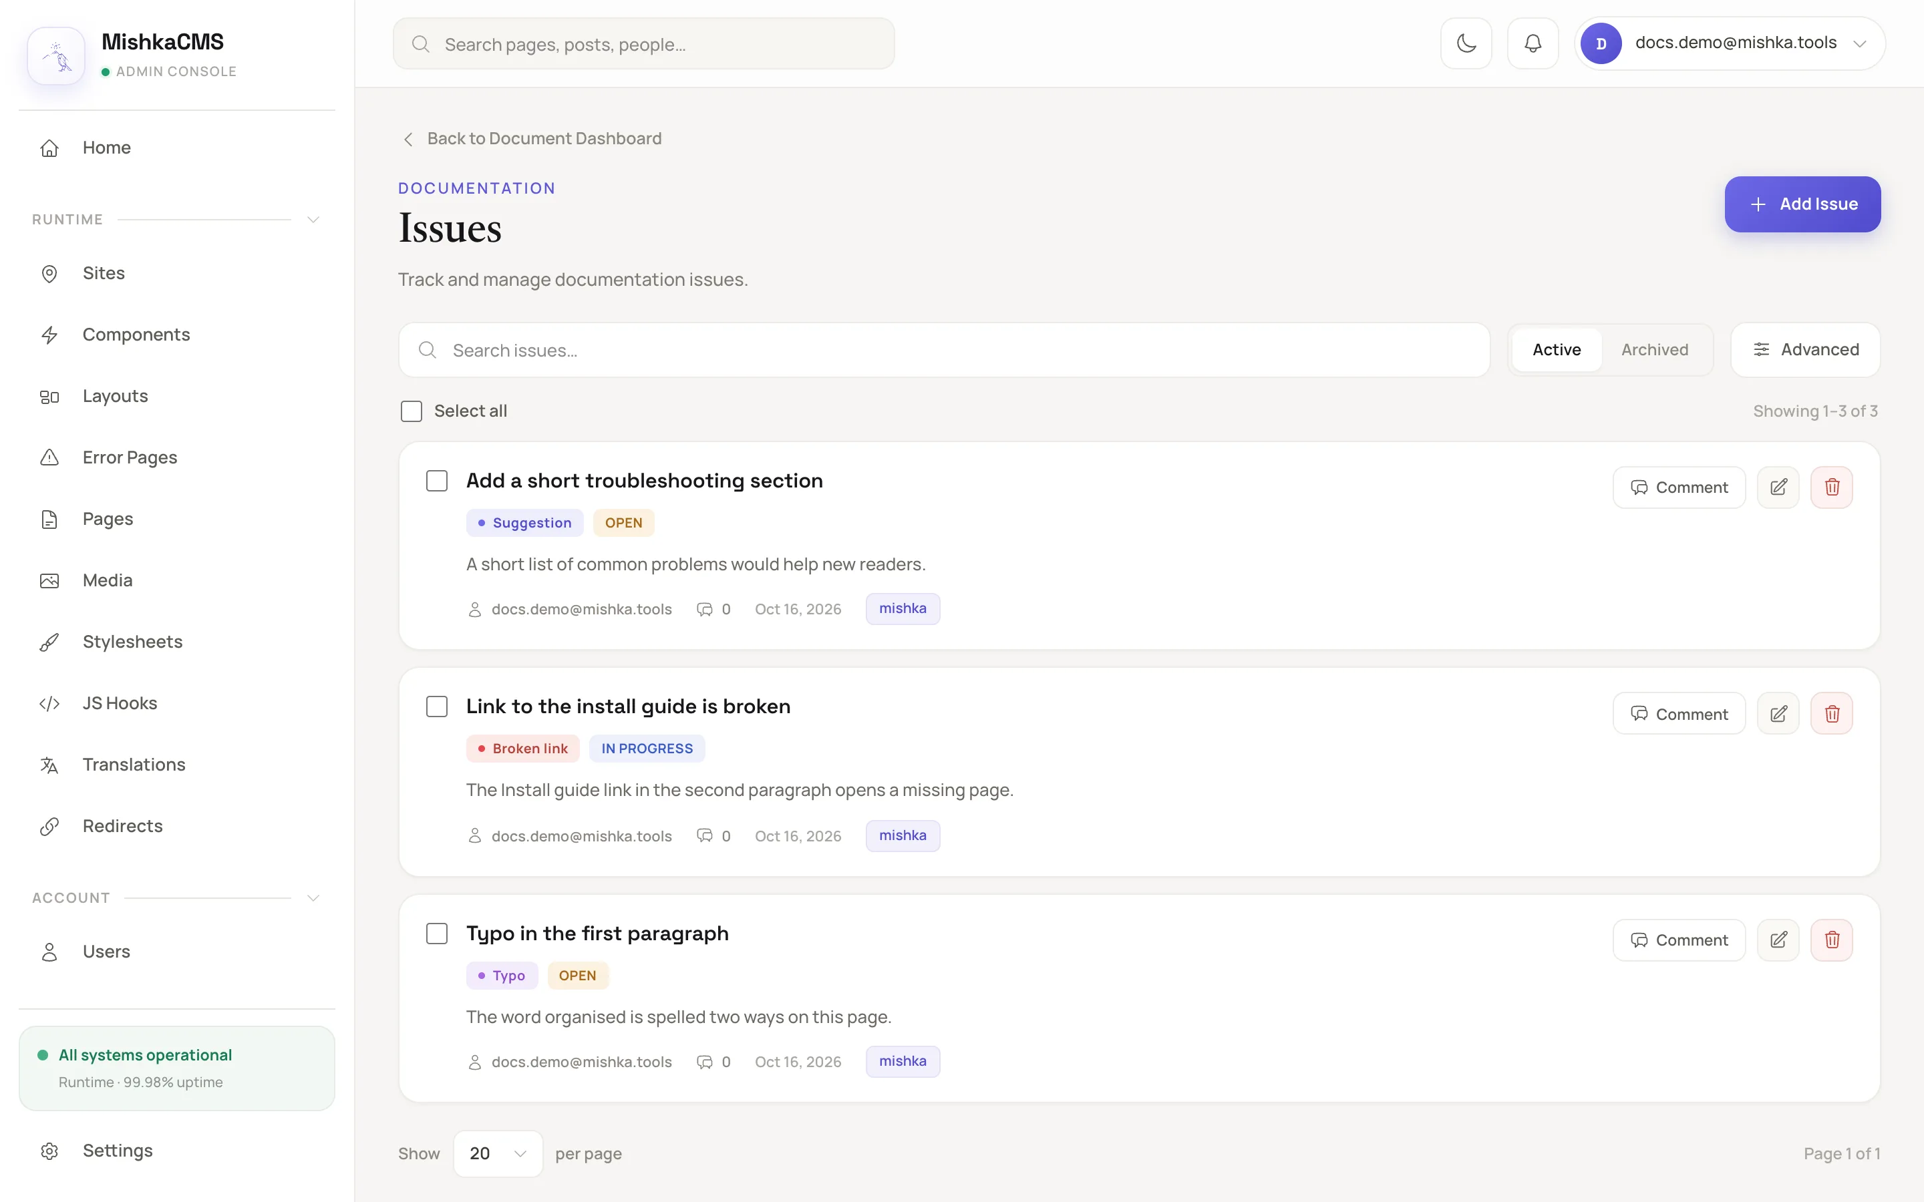1924x1202 pixels.
Task: Edit the broken install guide link issue
Action: 1778,713
